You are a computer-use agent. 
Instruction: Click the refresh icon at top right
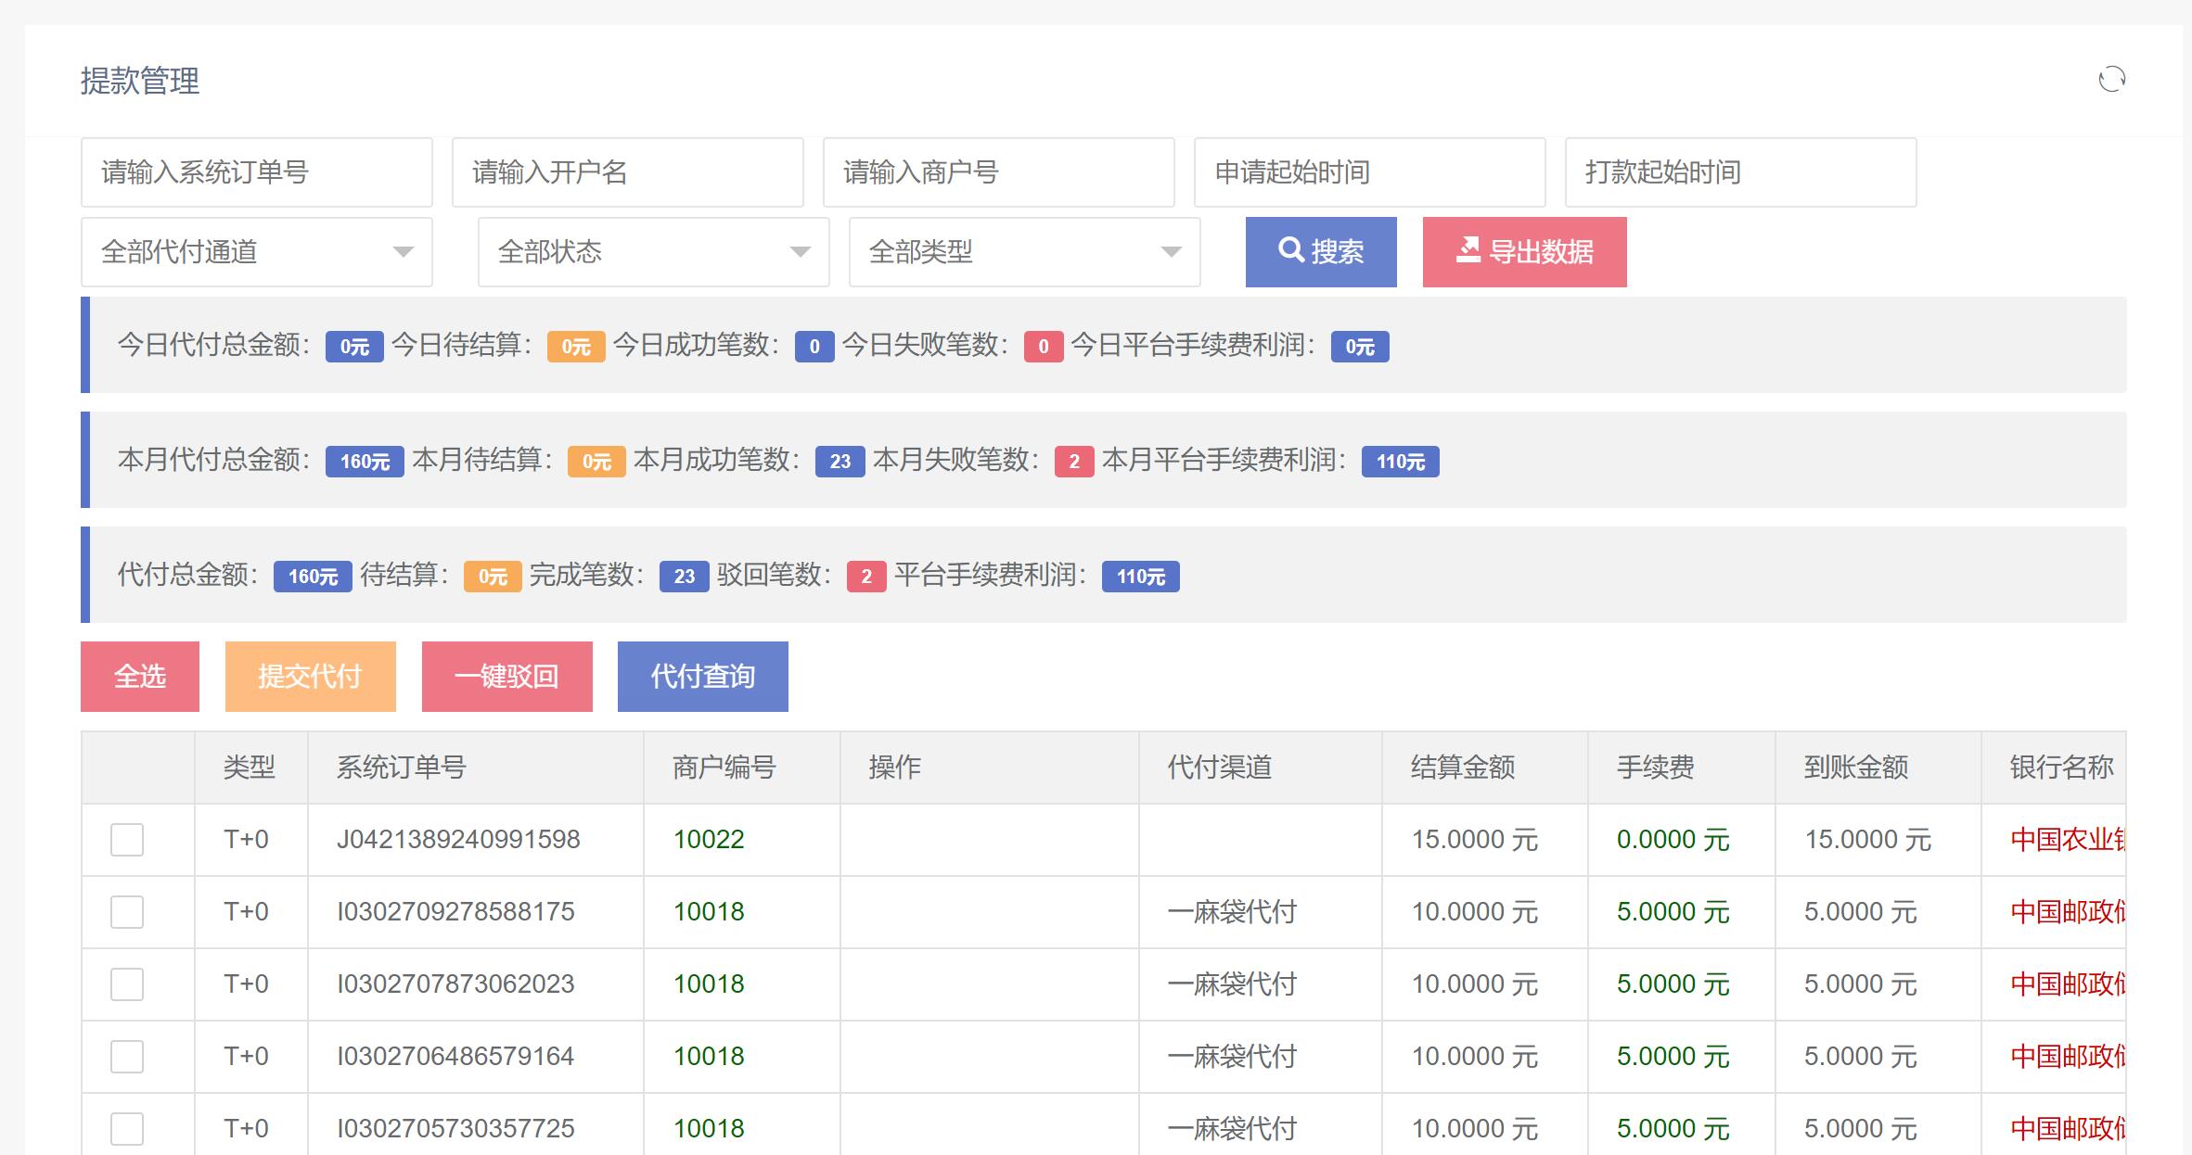pyautogui.click(x=2111, y=80)
